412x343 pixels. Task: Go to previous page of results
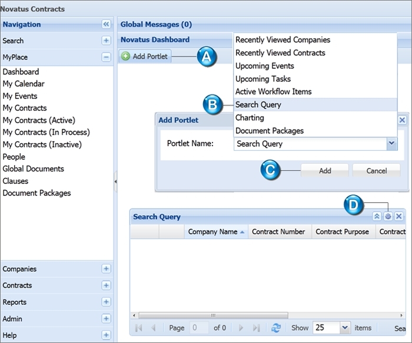click(x=154, y=328)
